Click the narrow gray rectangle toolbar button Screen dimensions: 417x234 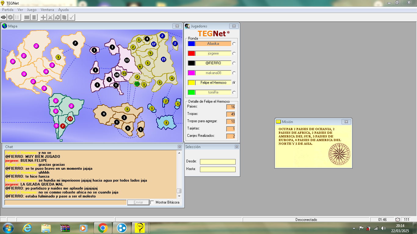click(x=34, y=17)
